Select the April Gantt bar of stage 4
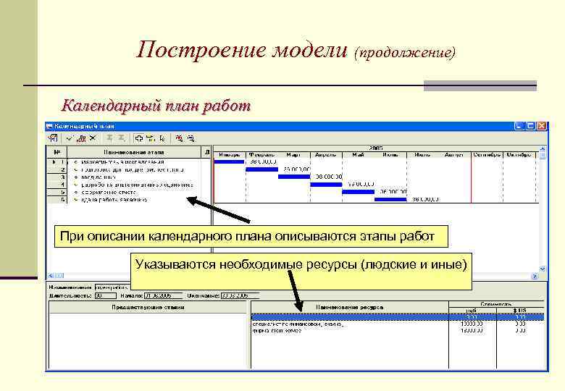 326,185
